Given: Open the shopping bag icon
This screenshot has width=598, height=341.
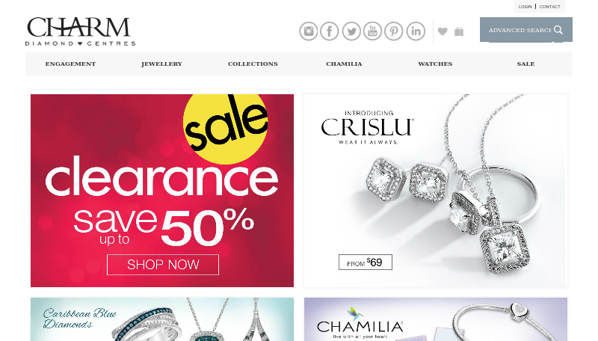Looking at the screenshot, I should point(459,31).
